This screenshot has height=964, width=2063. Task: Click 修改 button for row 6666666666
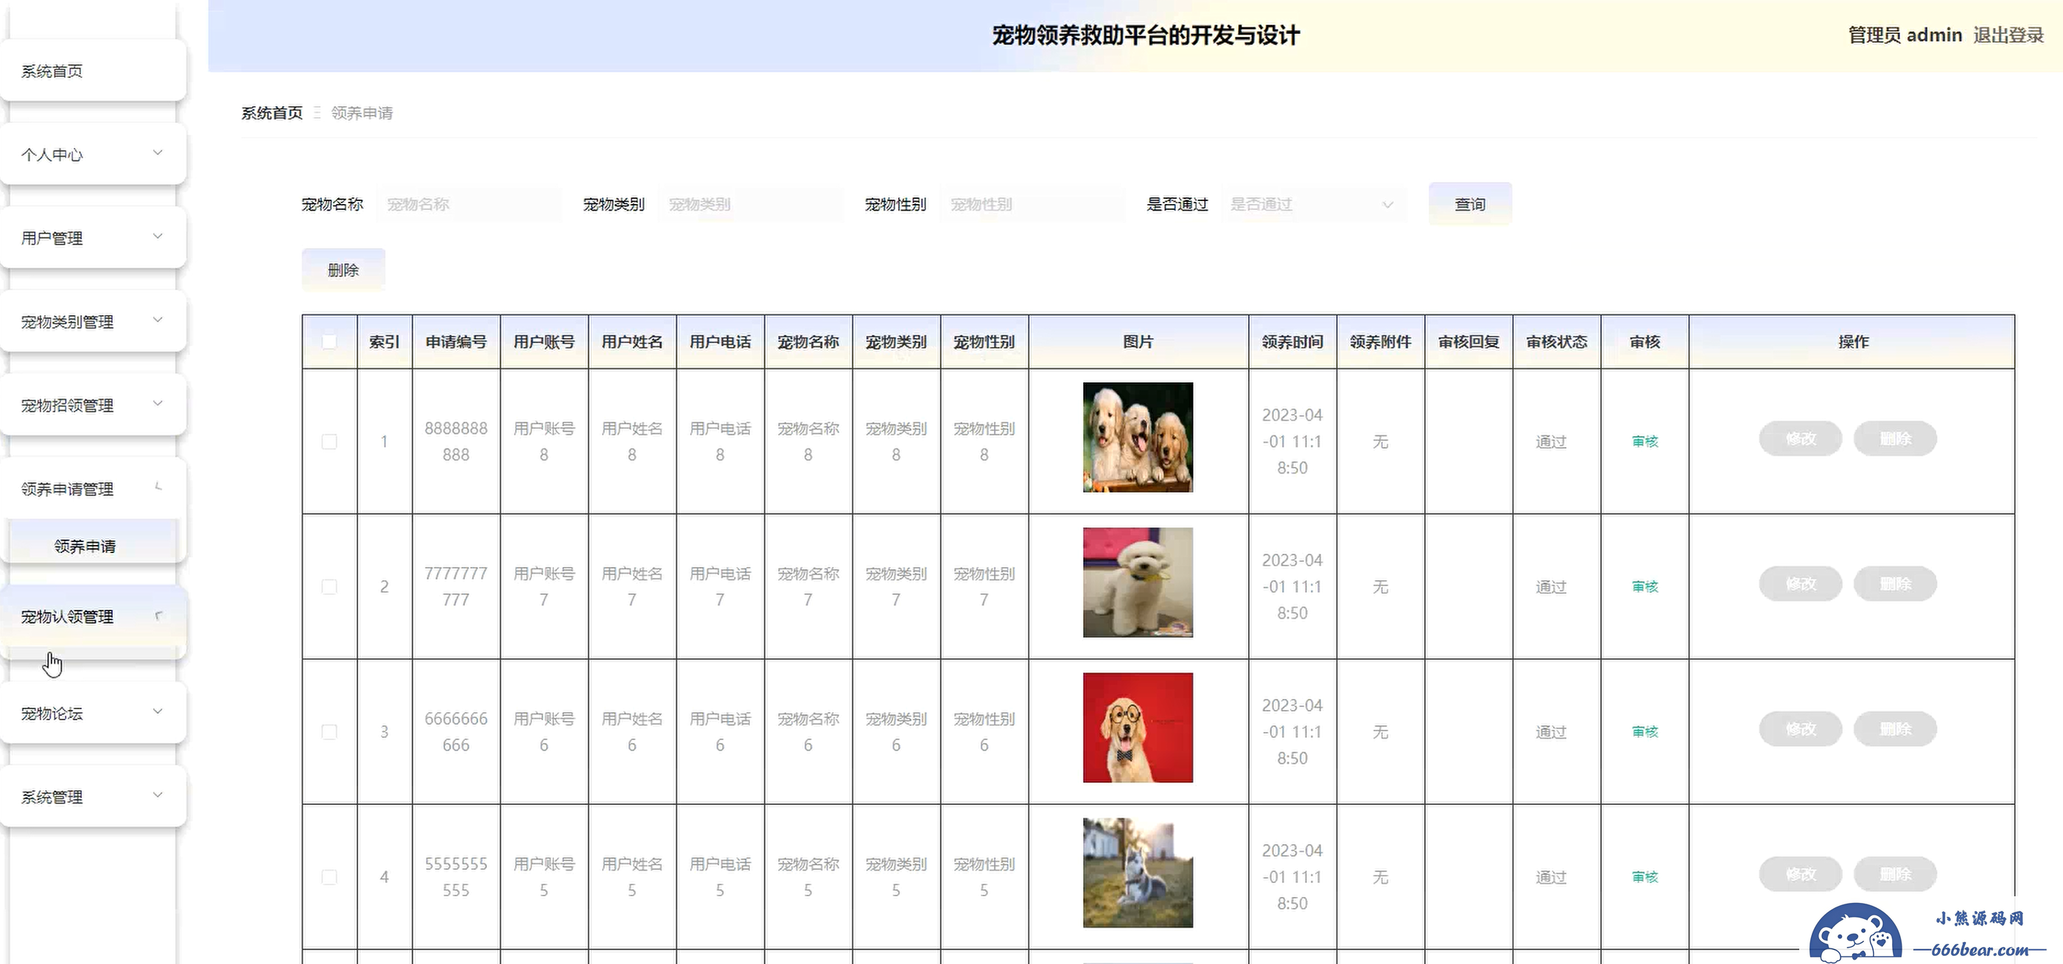[x=1800, y=729]
